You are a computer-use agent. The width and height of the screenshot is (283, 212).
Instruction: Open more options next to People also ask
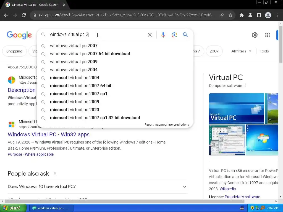[x=55, y=174]
